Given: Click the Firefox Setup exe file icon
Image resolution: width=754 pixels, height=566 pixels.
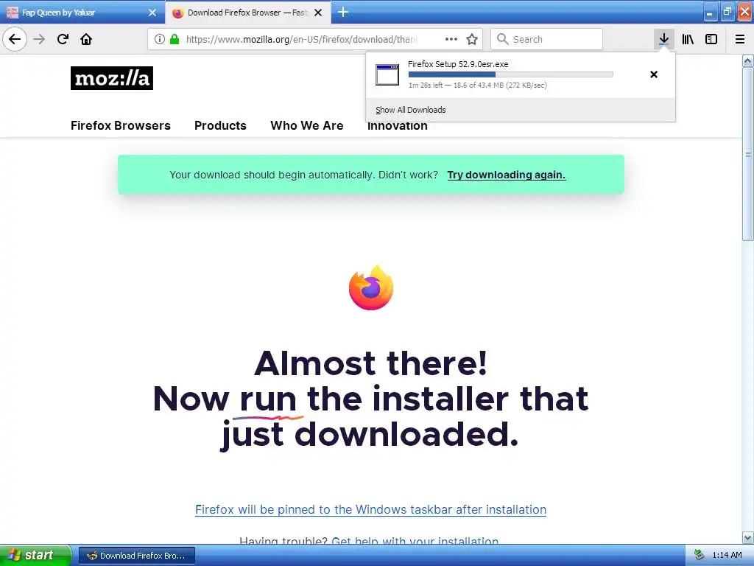Looking at the screenshot, I should (x=387, y=74).
